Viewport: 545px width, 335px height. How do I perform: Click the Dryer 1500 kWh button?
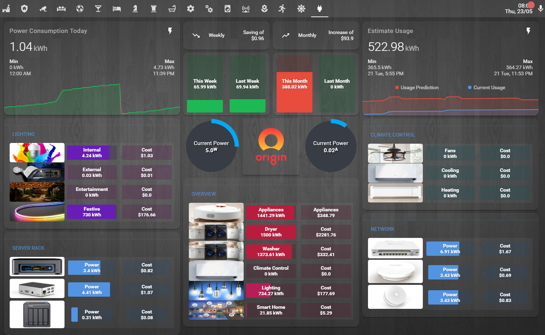tap(271, 232)
